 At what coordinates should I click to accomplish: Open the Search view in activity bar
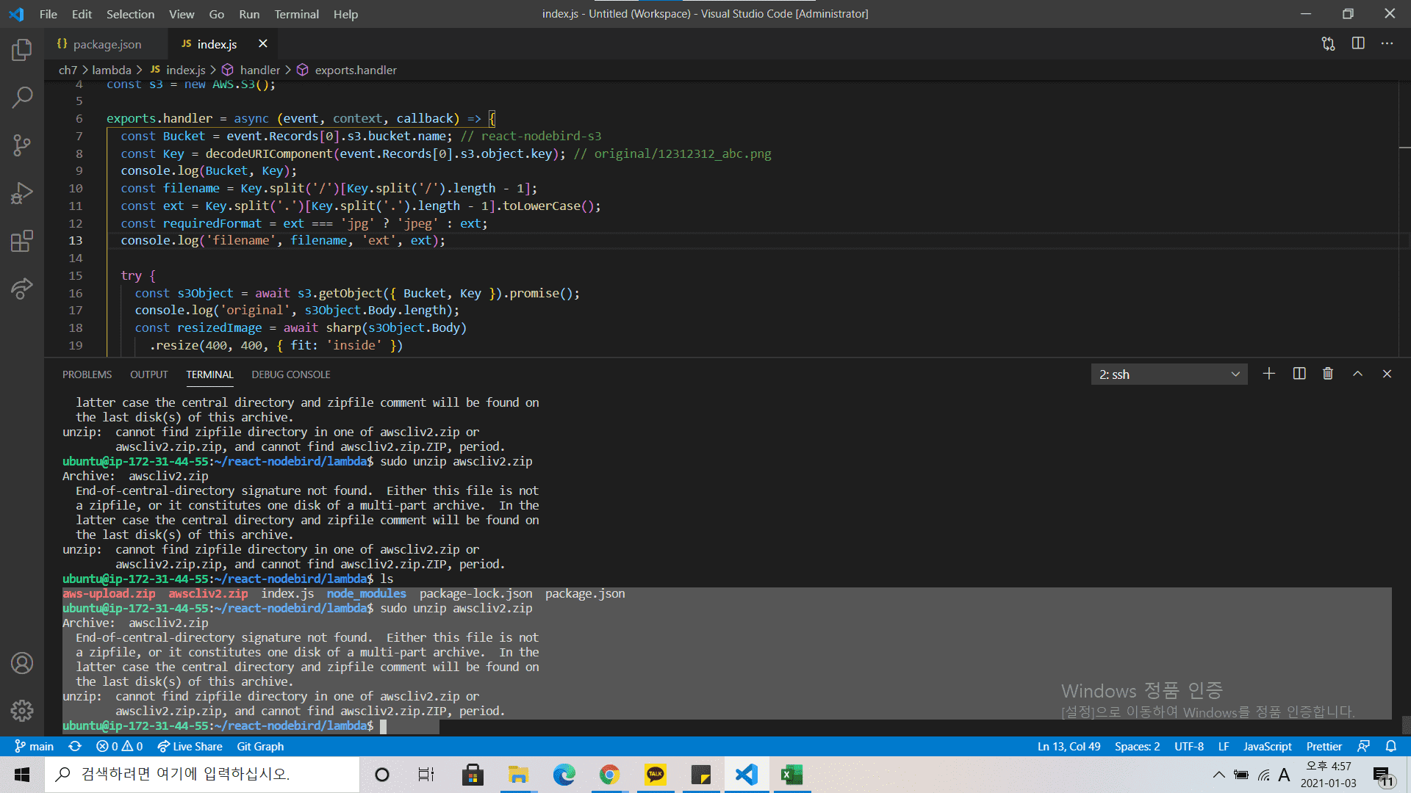pos(22,97)
